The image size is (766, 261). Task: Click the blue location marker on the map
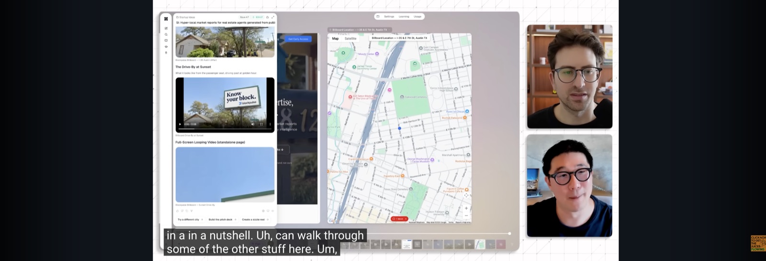(400, 128)
